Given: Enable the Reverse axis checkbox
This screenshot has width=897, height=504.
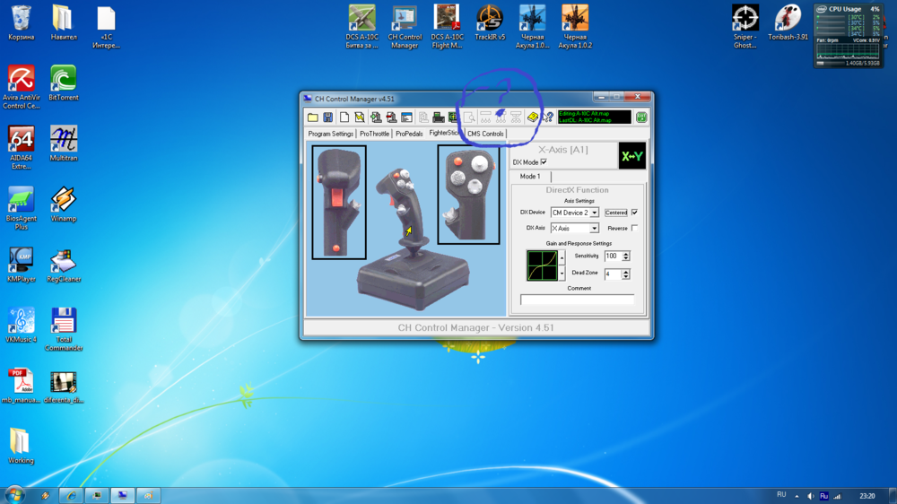Looking at the screenshot, I should coord(634,229).
